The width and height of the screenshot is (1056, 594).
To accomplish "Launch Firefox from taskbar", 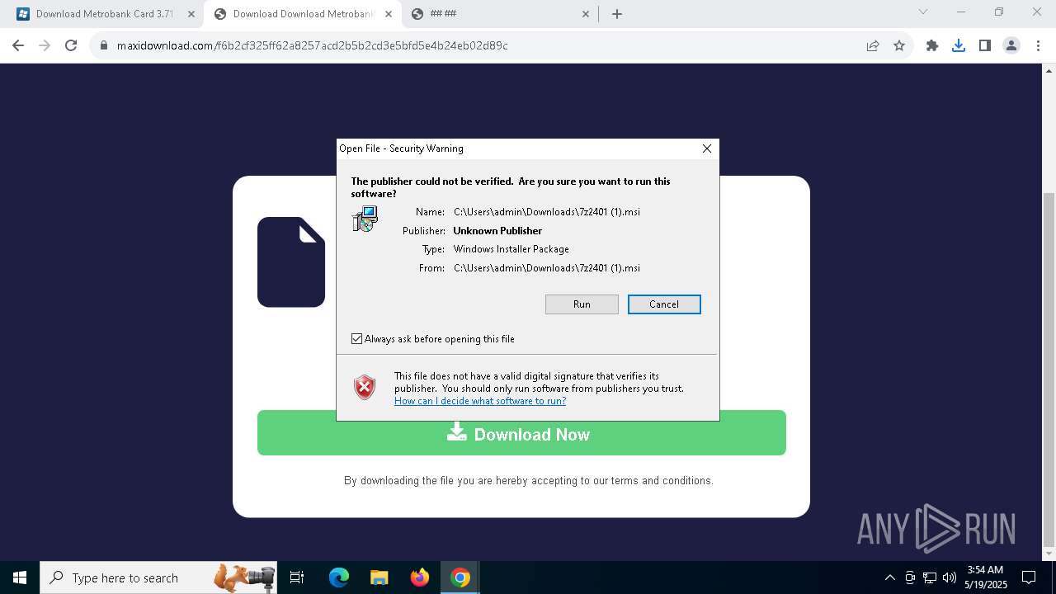I will (x=420, y=577).
